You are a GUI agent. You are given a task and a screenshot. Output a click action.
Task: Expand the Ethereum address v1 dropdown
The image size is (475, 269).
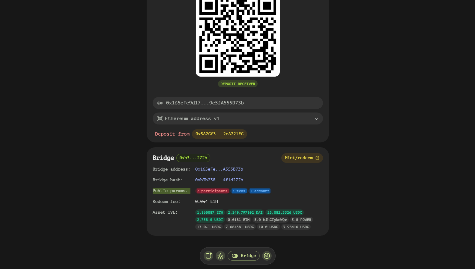[238, 118]
